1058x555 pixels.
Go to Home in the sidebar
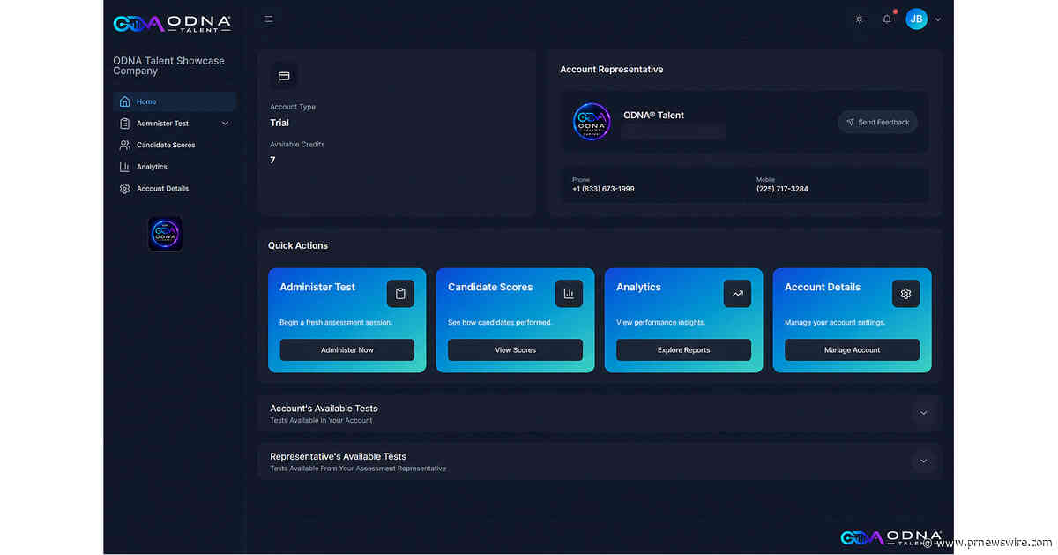point(175,101)
